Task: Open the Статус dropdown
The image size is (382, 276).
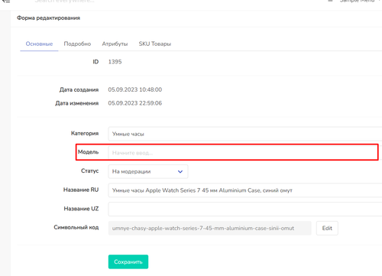Action: click(148, 171)
